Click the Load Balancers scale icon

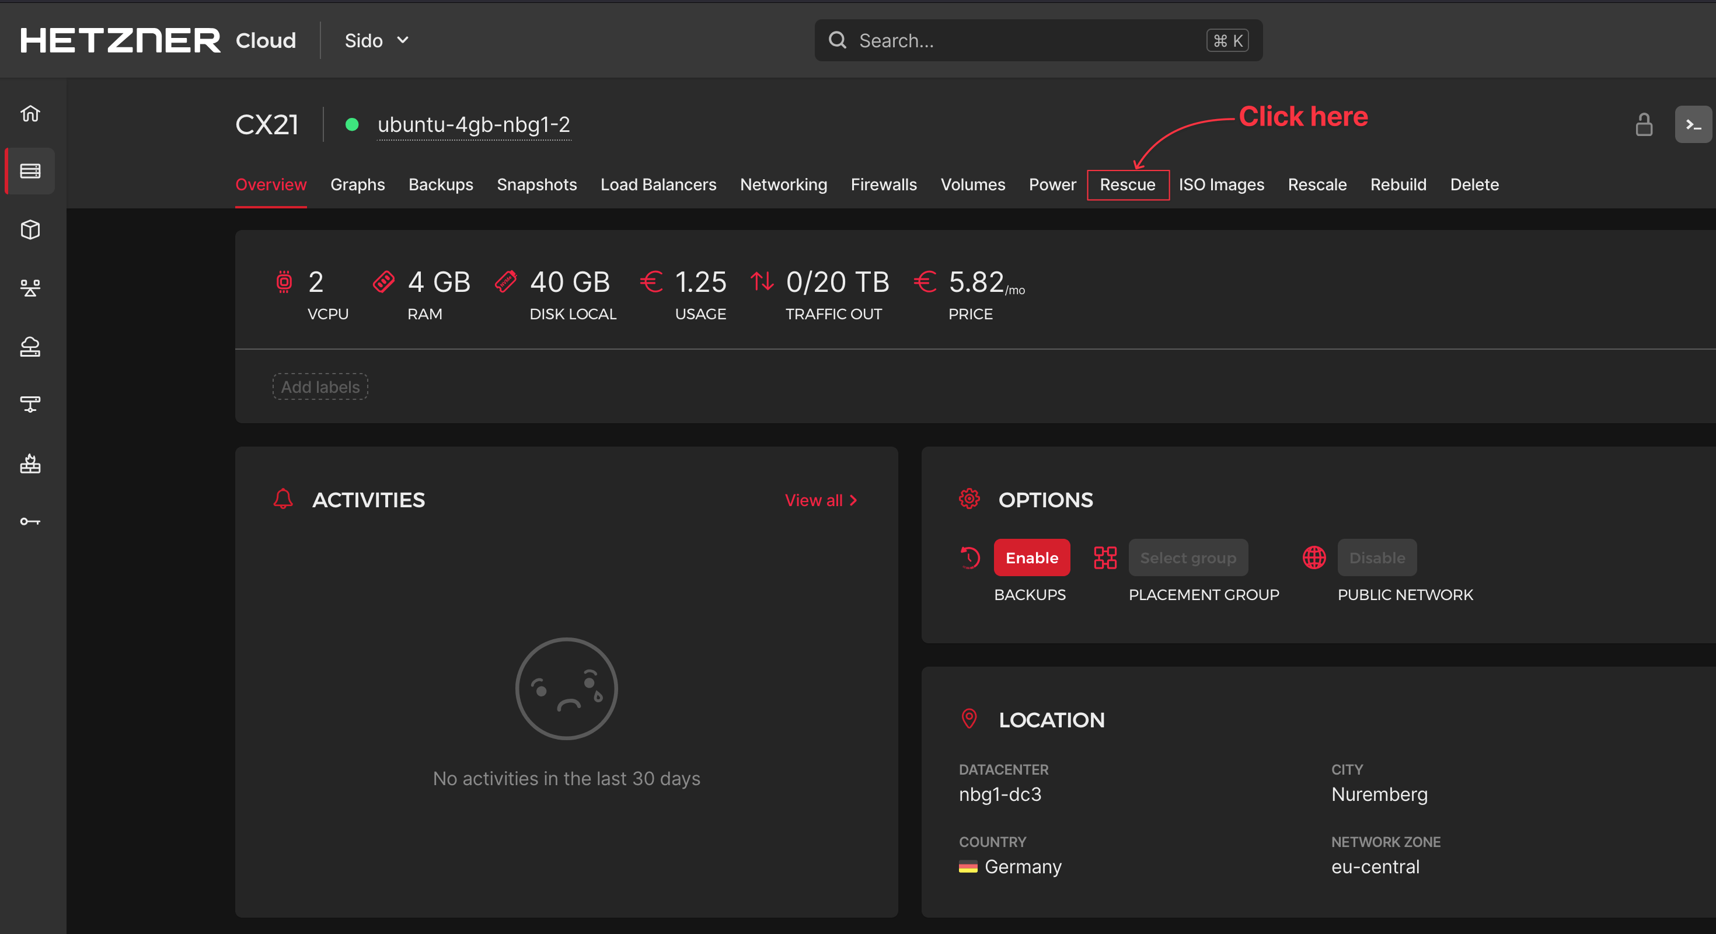pyautogui.click(x=30, y=287)
